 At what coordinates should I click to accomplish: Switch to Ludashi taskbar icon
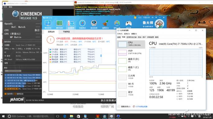coord(104,116)
